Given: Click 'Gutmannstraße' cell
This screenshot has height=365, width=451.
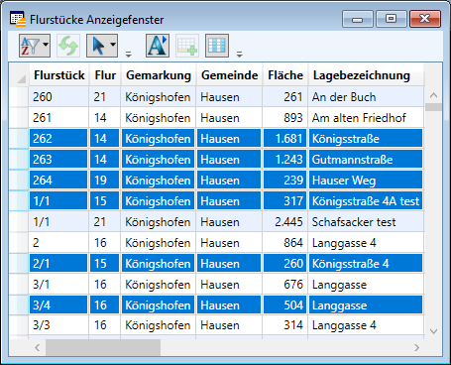Looking at the screenshot, I should 366,160.
